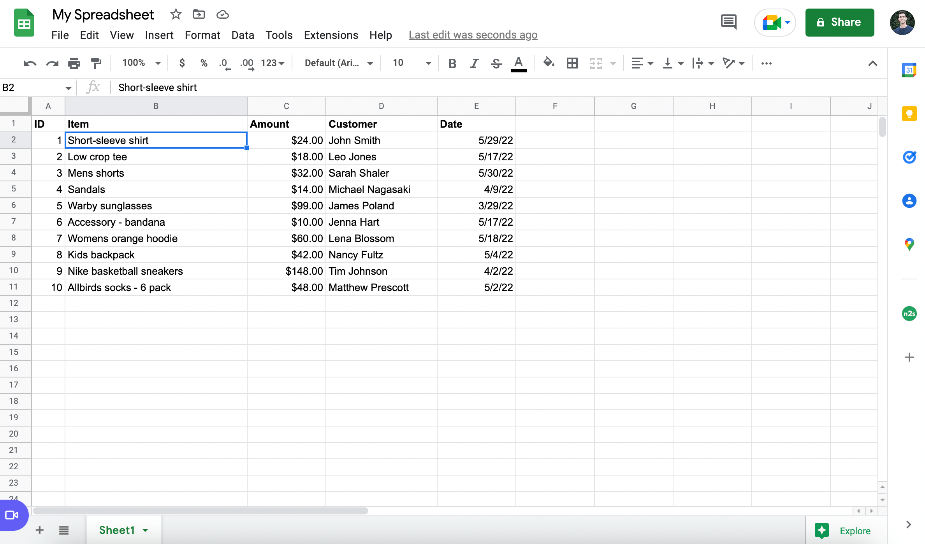Open the Format menu
Screen dimensions: 925x544
coord(202,35)
